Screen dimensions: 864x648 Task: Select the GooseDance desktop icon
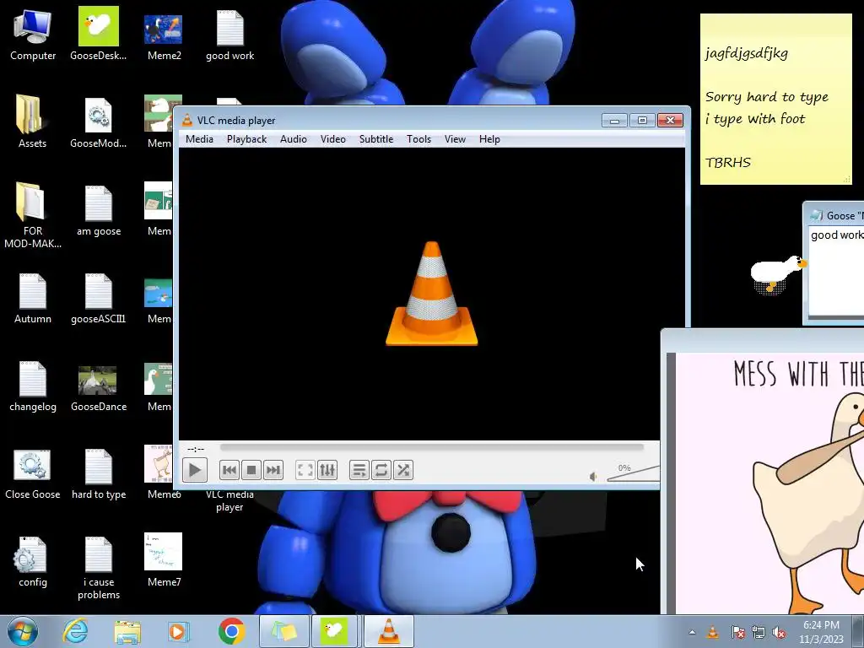(99, 388)
